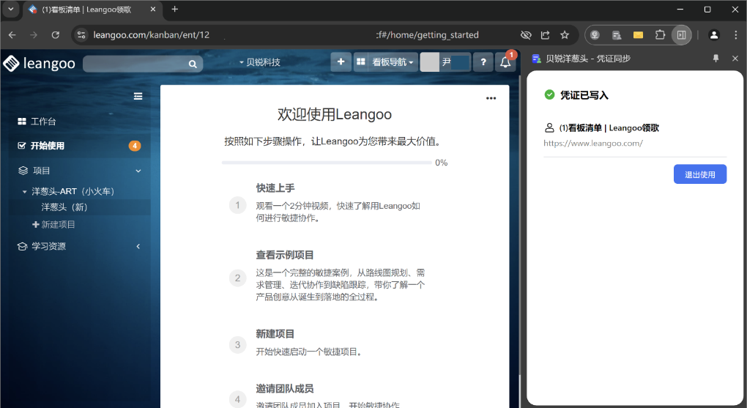Maximize the Chrome window
The image size is (747, 408).
click(707, 9)
